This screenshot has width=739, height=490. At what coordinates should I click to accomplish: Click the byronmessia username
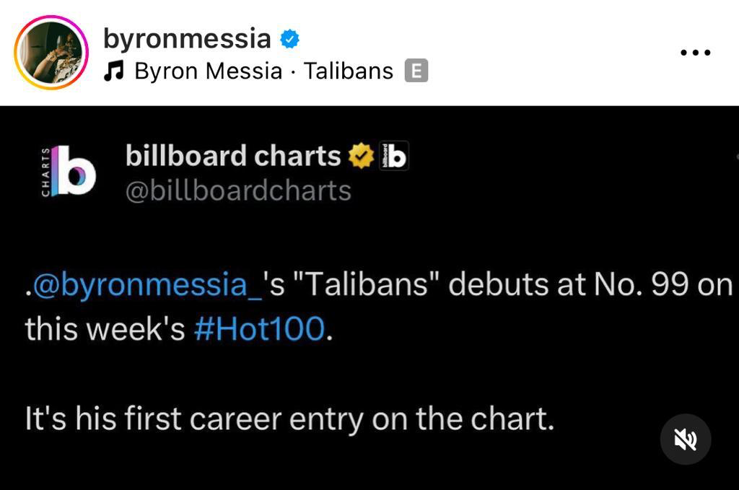[187, 38]
